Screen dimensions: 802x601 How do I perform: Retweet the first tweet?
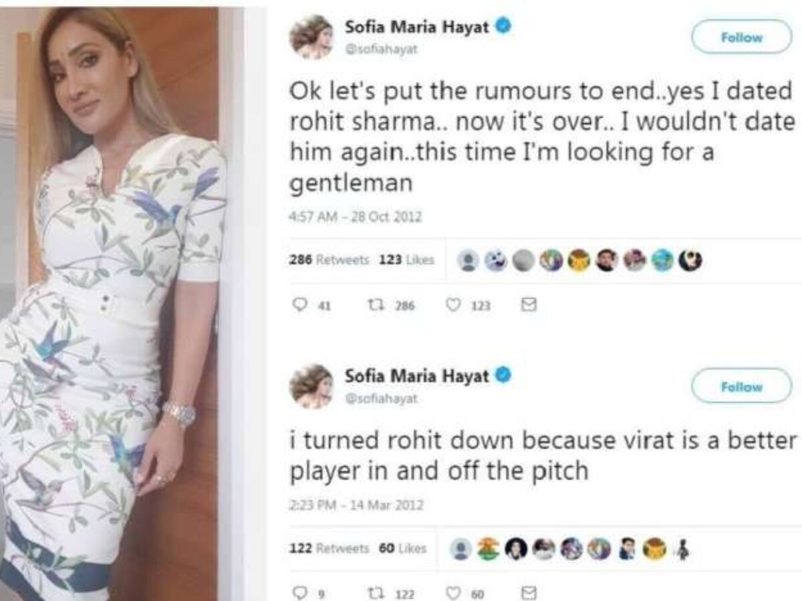[378, 305]
